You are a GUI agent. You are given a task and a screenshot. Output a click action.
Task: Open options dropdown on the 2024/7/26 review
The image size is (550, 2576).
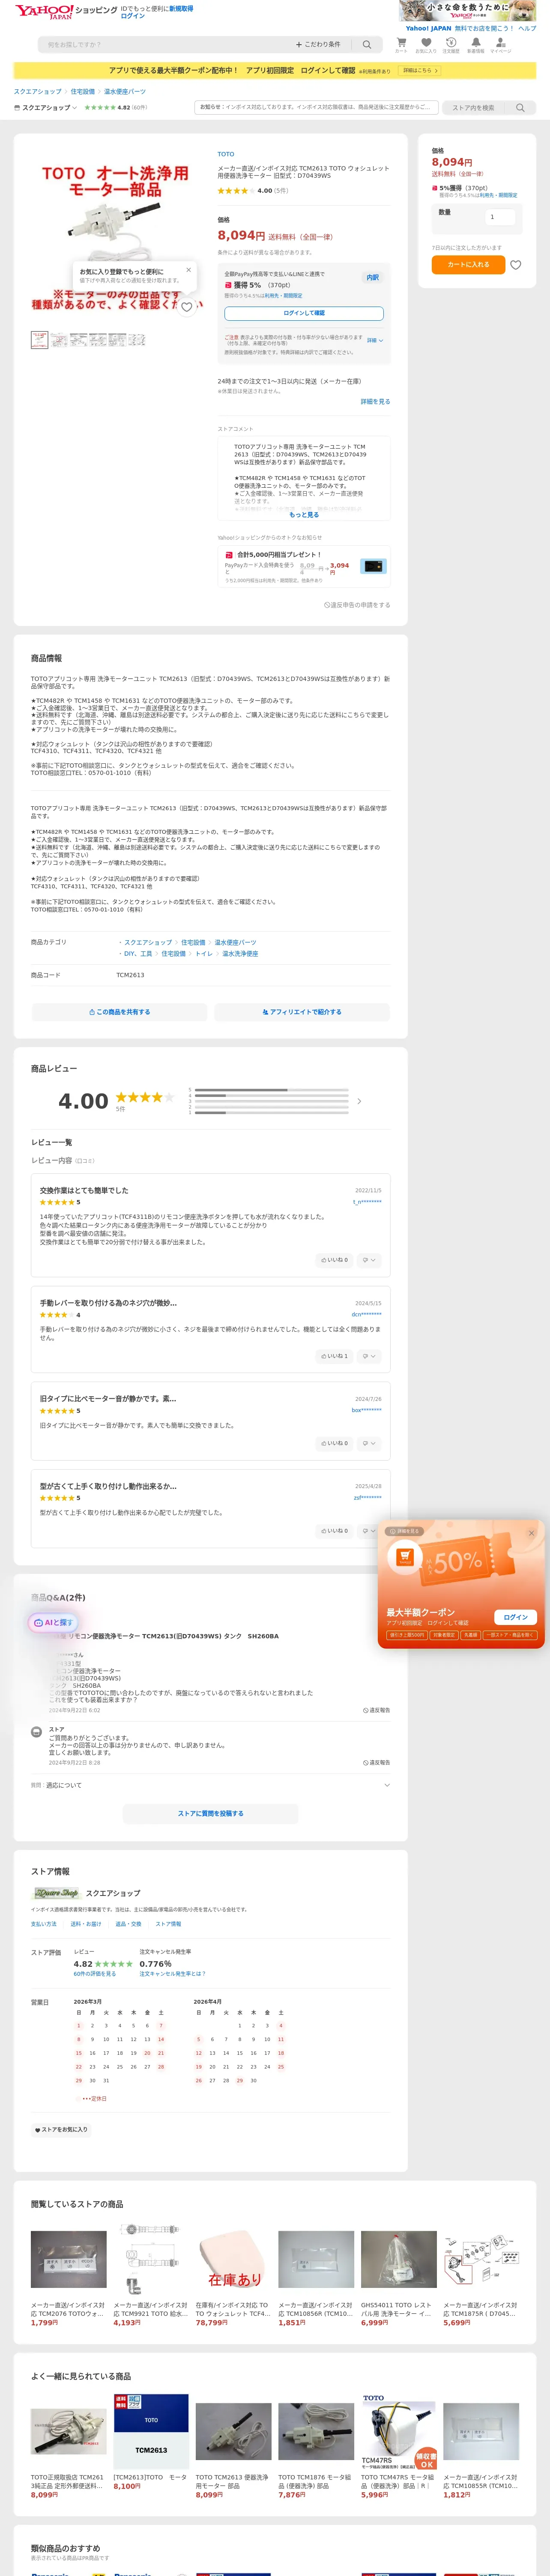(369, 1443)
